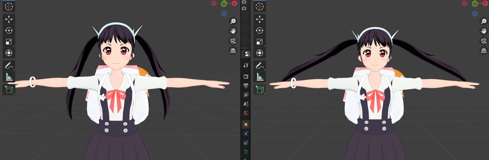Image resolution: width=489 pixels, height=160 pixels.
Task: Click blue negative Z axis on left gizmo
Action: tap(224, 14)
